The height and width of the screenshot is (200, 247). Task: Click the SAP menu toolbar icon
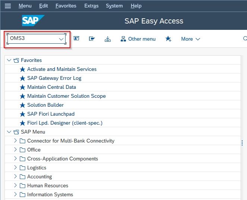point(92,38)
